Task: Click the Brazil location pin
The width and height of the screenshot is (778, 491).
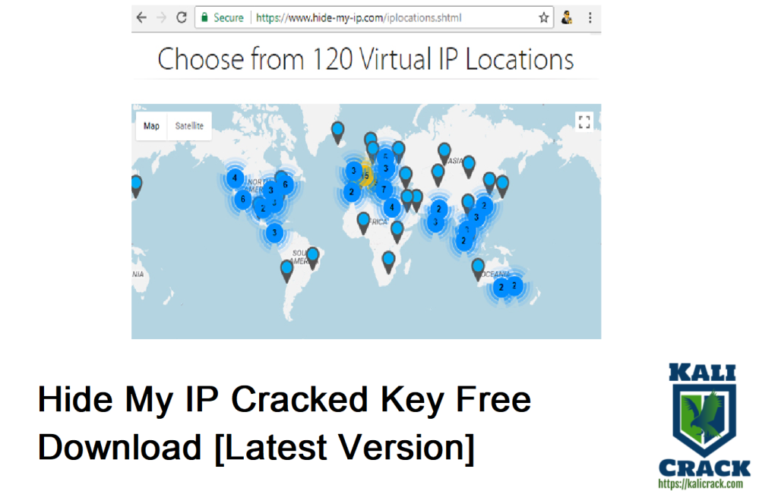Action: click(x=312, y=259)
